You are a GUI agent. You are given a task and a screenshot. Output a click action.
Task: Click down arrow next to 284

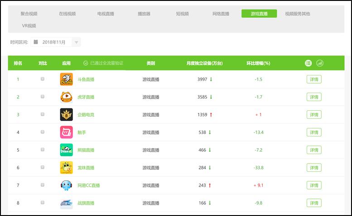210,168
